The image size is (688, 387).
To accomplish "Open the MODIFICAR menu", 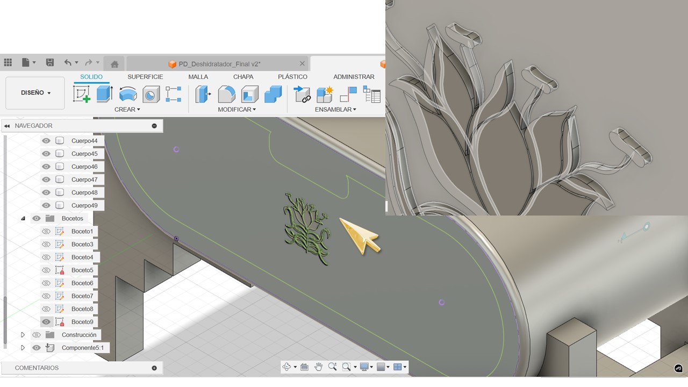I will 236,110.
